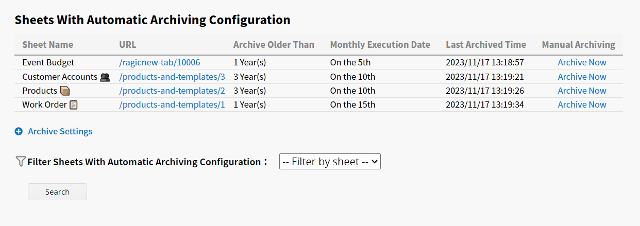The height and width of the screenshot is (226, 640).
Task: Open the Filter by sheet dropdown
Action: (330, 161)
